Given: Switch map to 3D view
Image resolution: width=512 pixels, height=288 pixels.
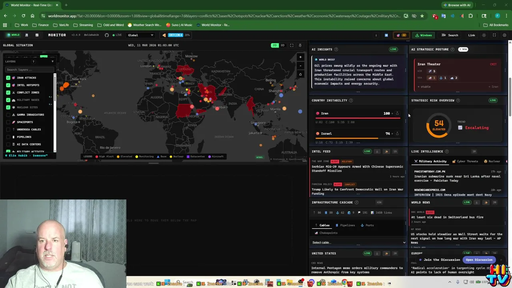Looking at the screenshot, I should pos(282,45).
